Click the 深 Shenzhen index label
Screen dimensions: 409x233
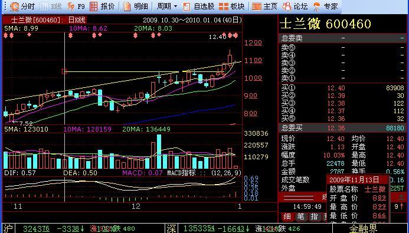point(172,228)
